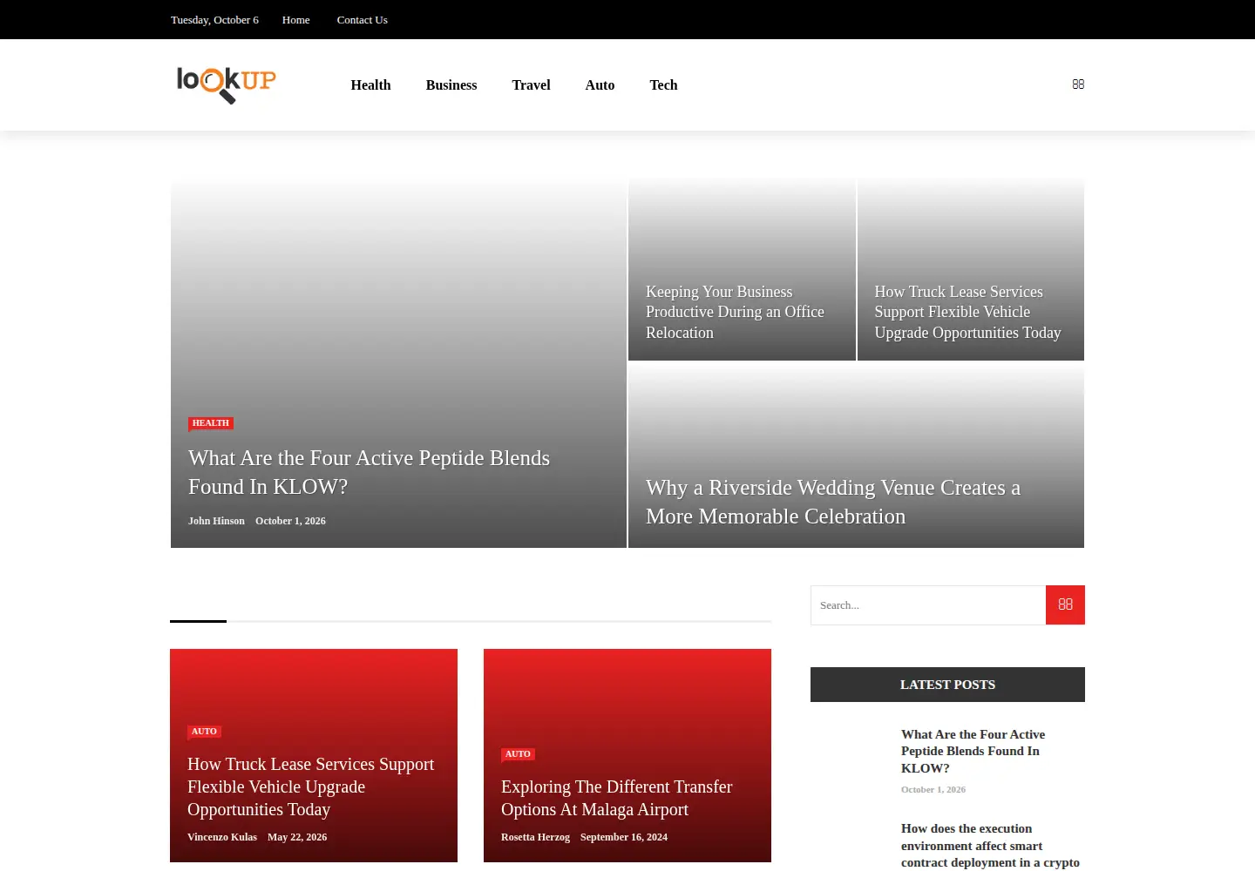Open the Tech menu item
This screenshot has height=871, width=1255.
coord(663,85)
